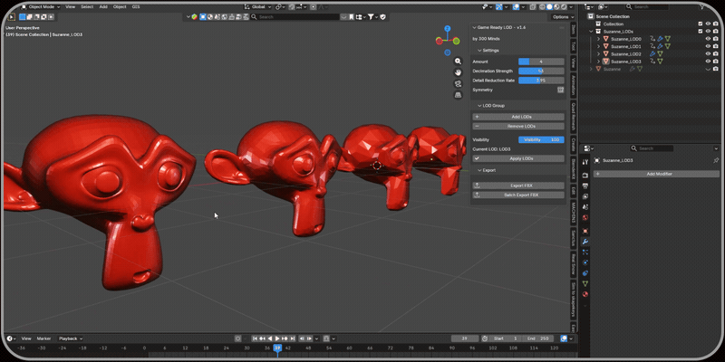Expand the Suzanne_LOD0 tree row
725x362 pixels.
coord(599,39)
